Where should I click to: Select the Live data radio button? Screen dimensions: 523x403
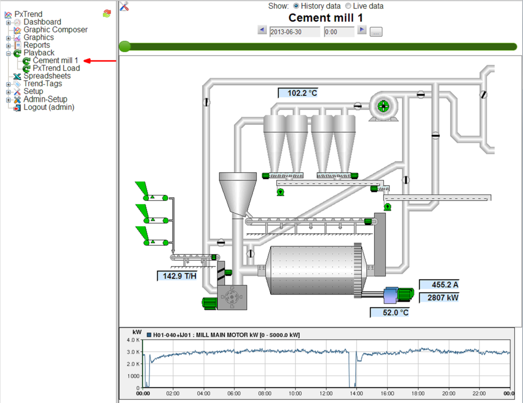tap(349, 6)
